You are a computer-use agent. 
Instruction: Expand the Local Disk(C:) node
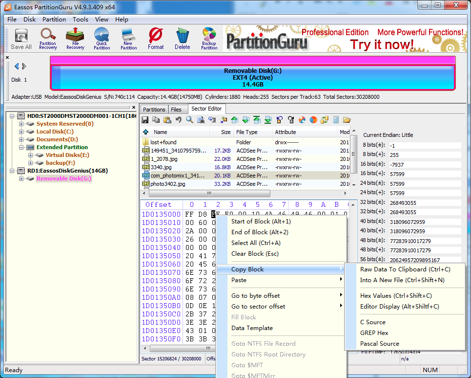tap(21, 132)
